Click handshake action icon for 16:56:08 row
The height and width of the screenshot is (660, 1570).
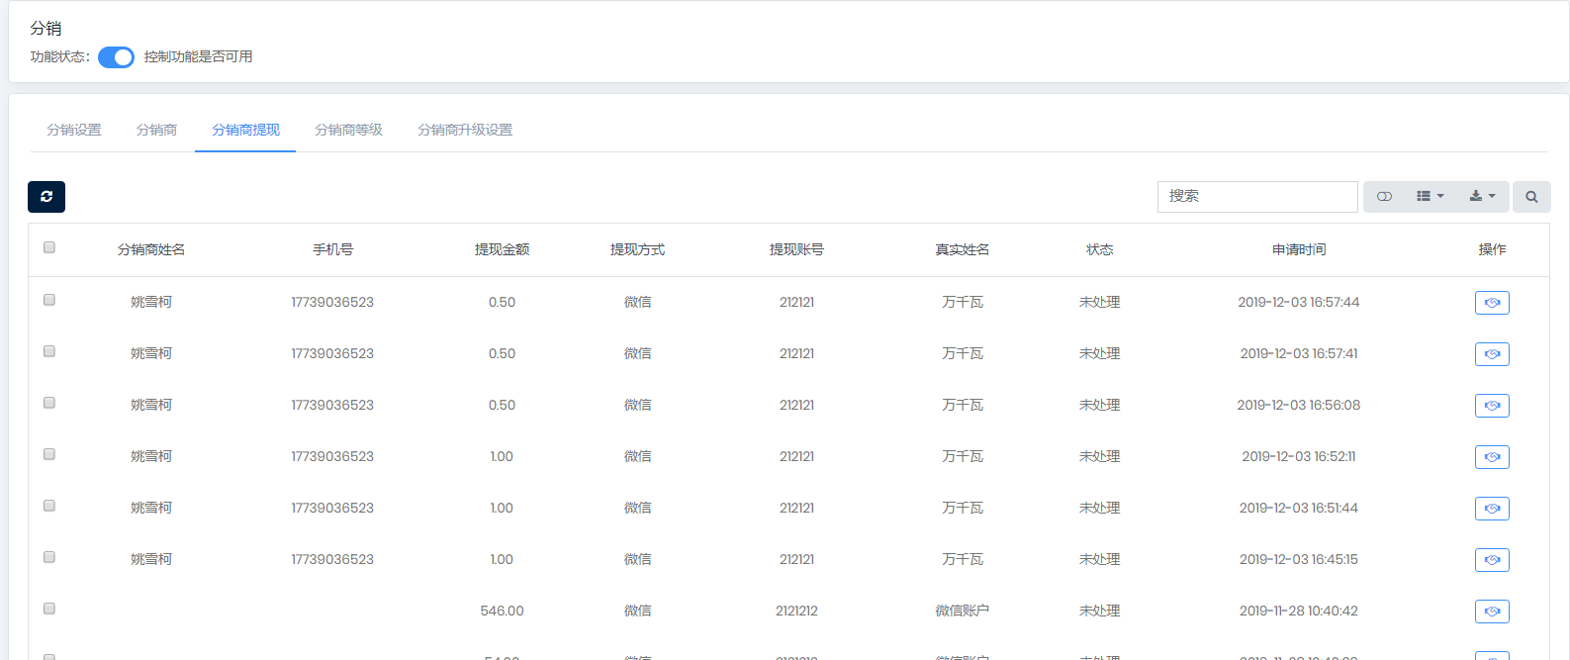pos(1491,406)
